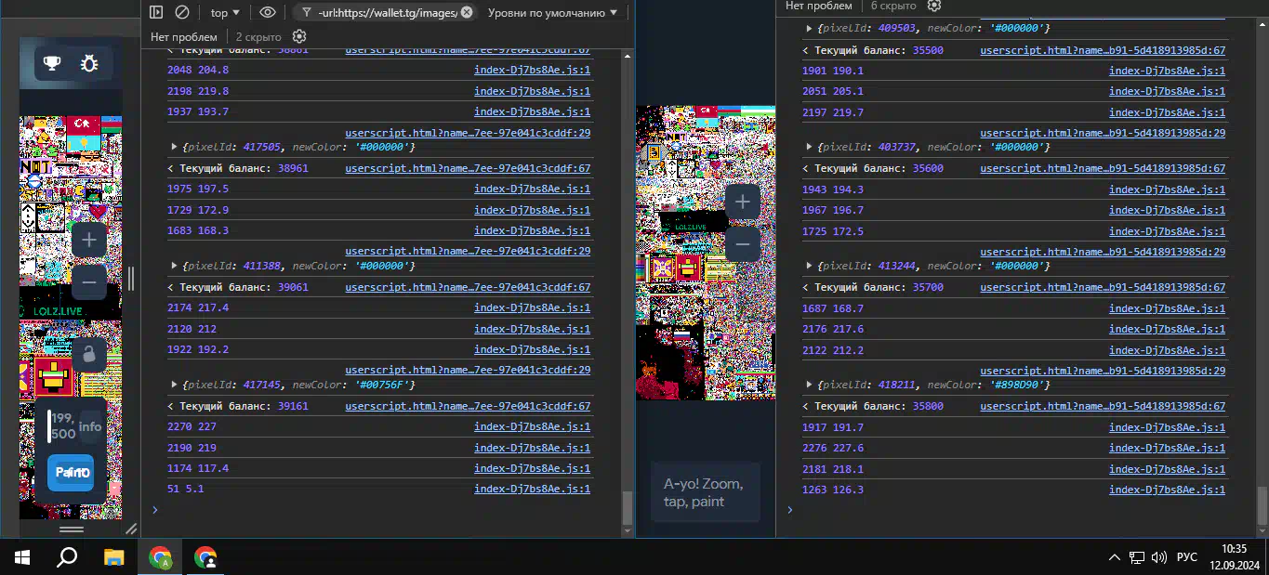
Task: Expand object with pixelId 417505
Action: 174,147
